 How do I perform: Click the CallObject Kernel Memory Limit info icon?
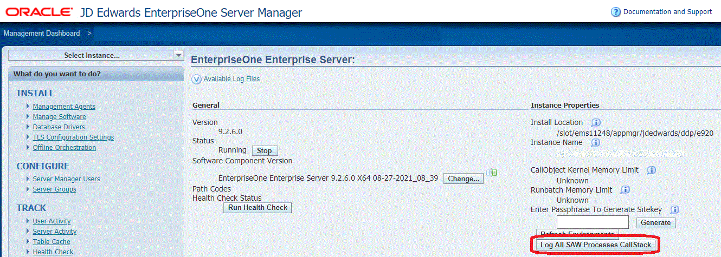click(x=652, y=170)
